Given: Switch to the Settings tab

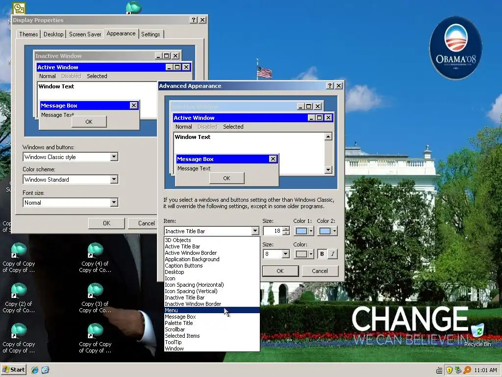Looking at the screenshot, I should (151, 34).
